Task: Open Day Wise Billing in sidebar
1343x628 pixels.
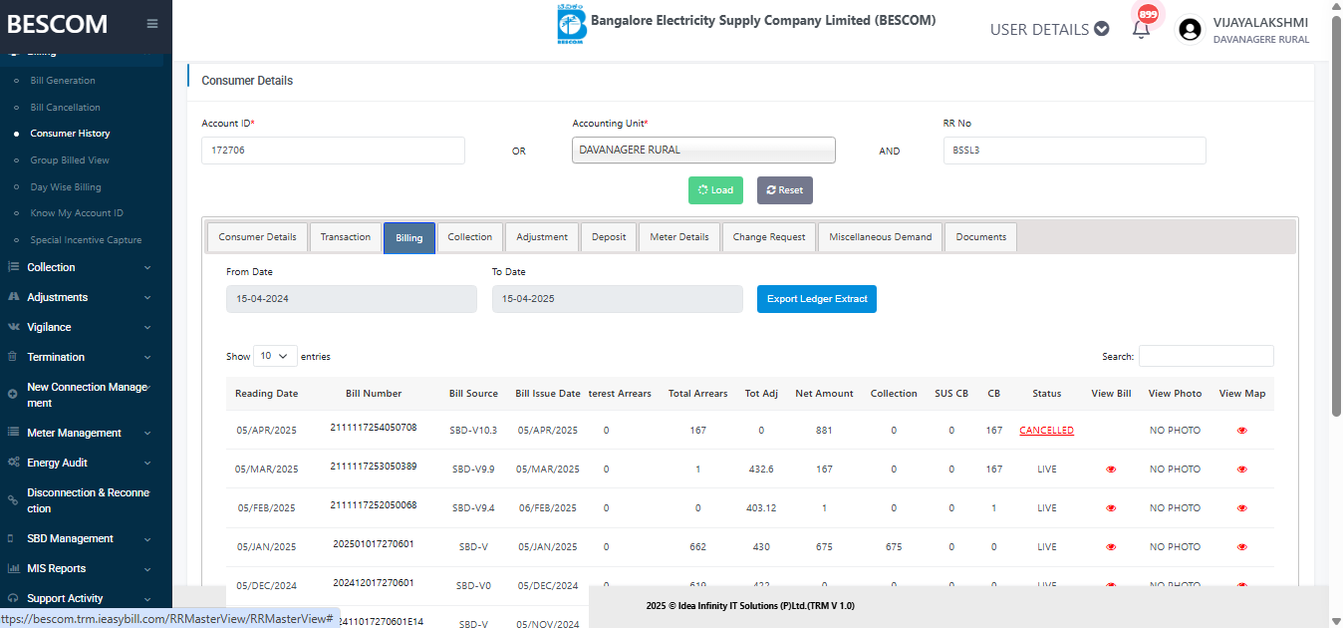Action: coord(66,187)
